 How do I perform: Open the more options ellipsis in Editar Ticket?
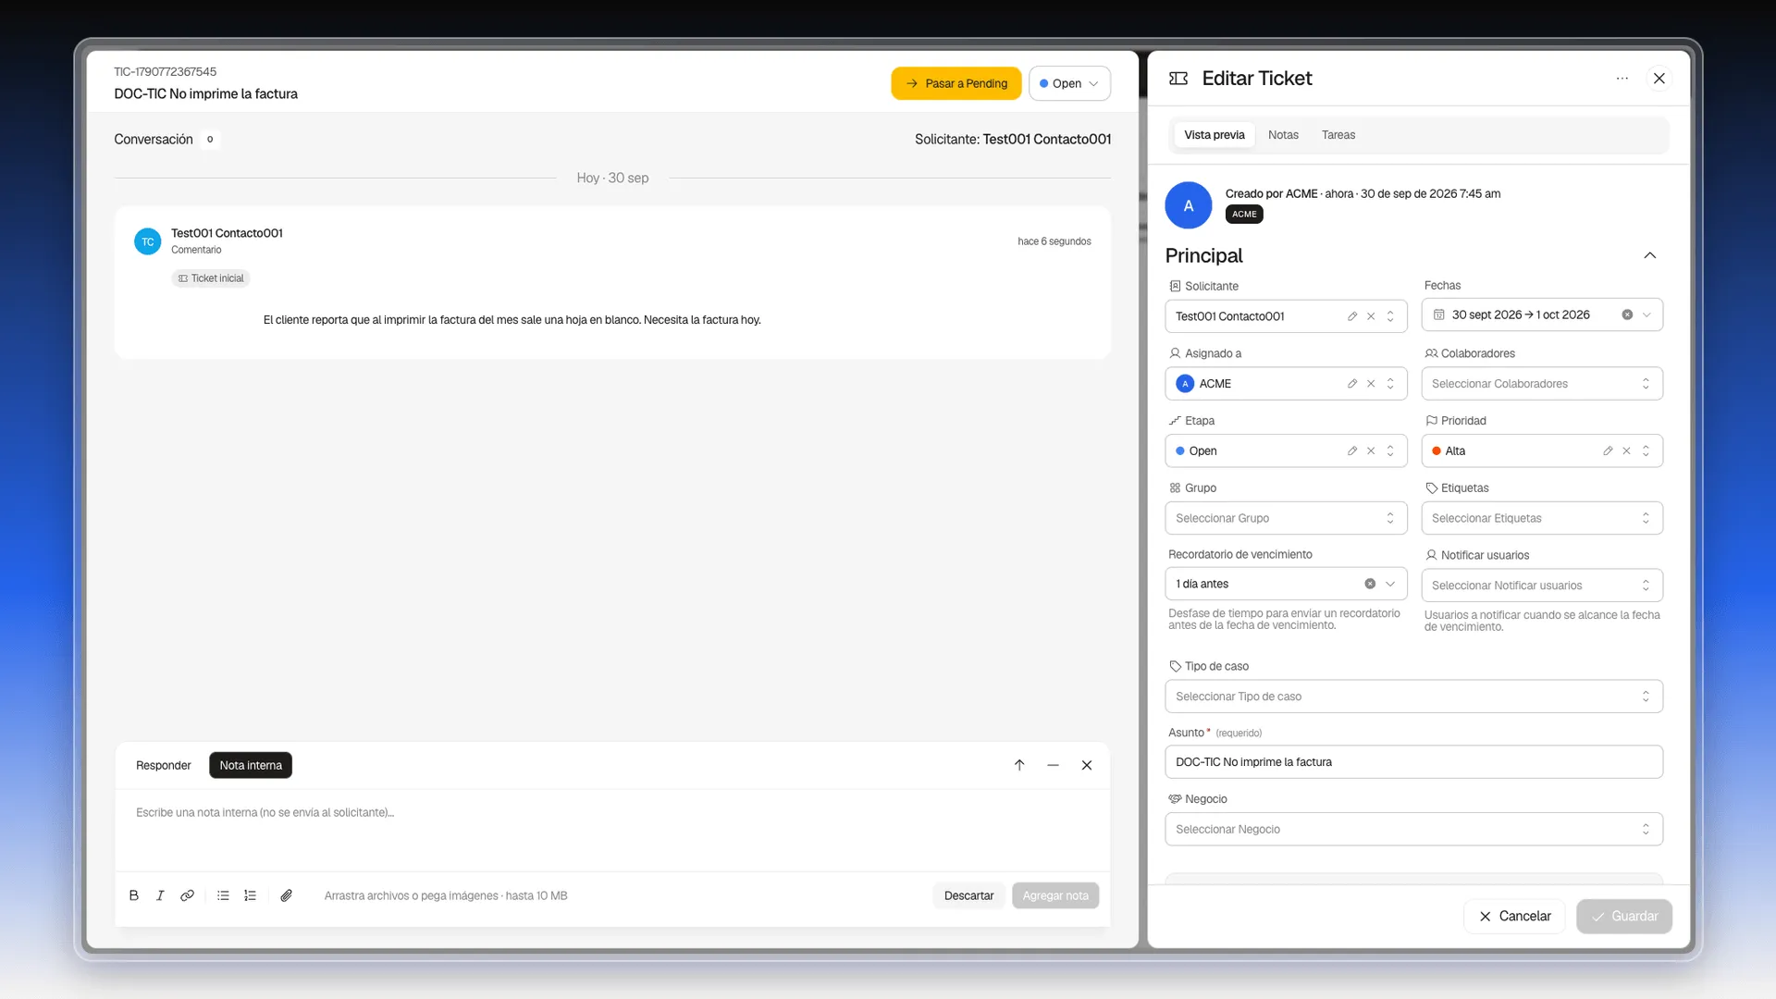1622,79
